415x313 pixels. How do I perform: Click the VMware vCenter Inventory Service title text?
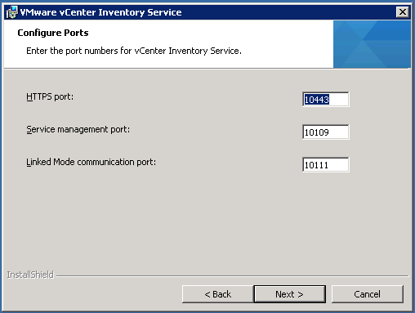click(x=100, y=12)
